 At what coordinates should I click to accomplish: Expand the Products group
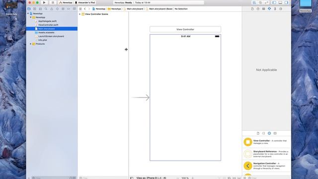point(31,44)
